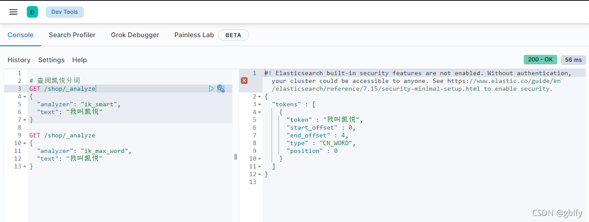
Task: Collapse response fold arrow at response line 12
Action: [260, 174]
